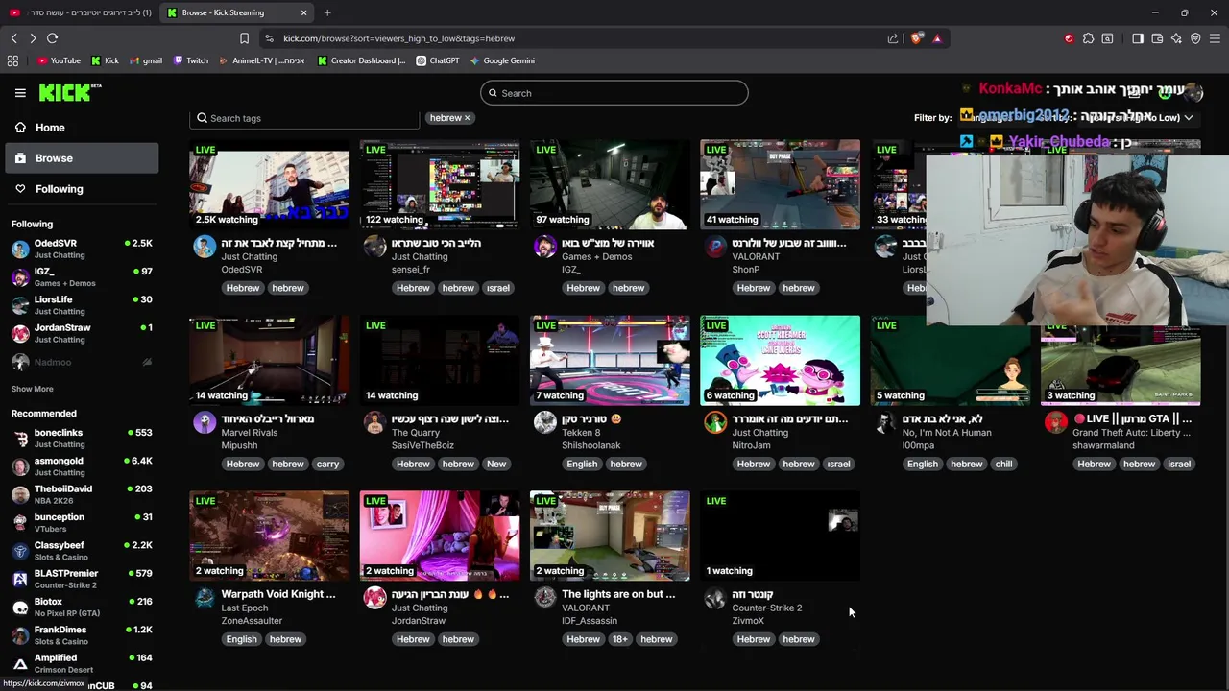Select Browse in the sidebar
The image size is (1229, 691).
[82, 158]
